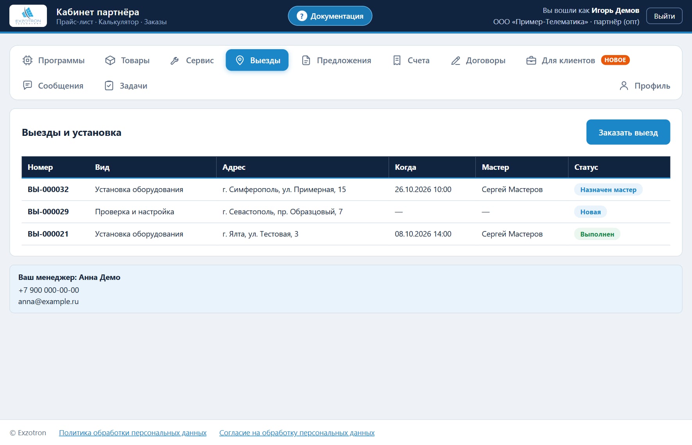This screenshot has height=445, width=692.
Task: Click the briefcase icon beside Для клиентов
Action: point(531,60)
